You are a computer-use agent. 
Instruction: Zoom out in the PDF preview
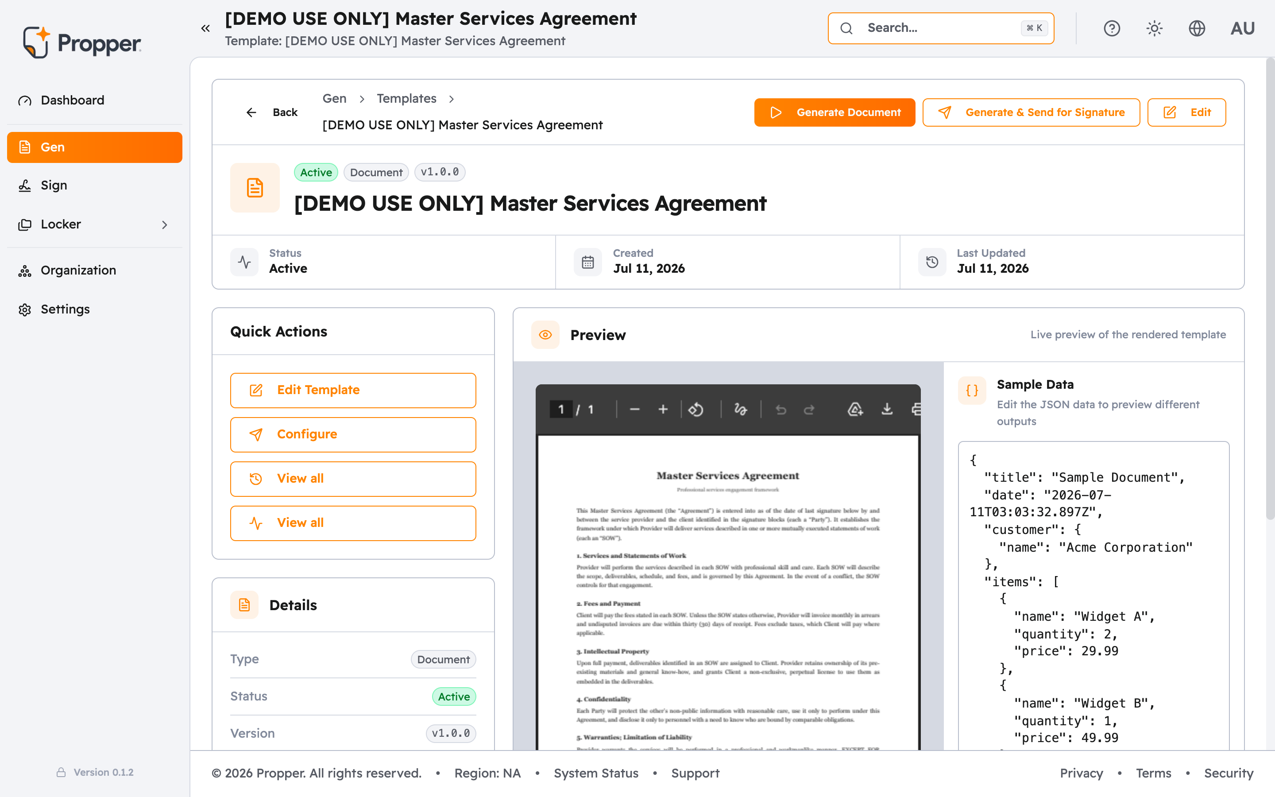pos(634,410)
